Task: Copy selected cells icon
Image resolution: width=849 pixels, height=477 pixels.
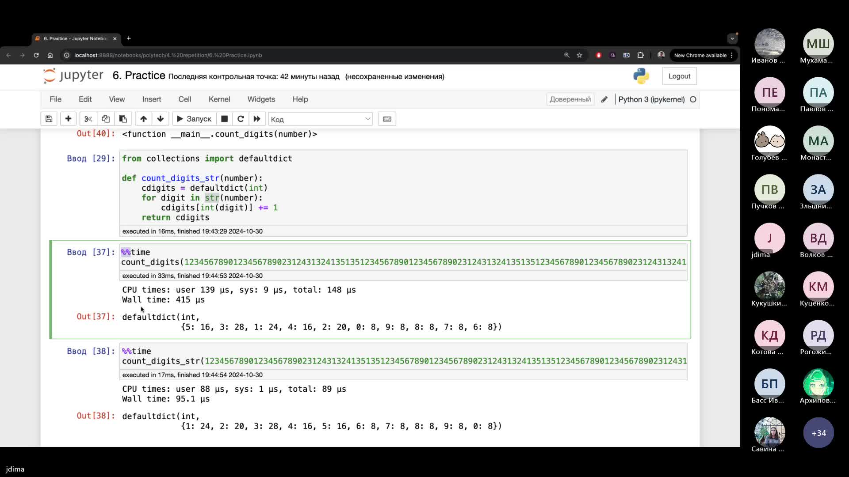Action: [x=105, y=119]
